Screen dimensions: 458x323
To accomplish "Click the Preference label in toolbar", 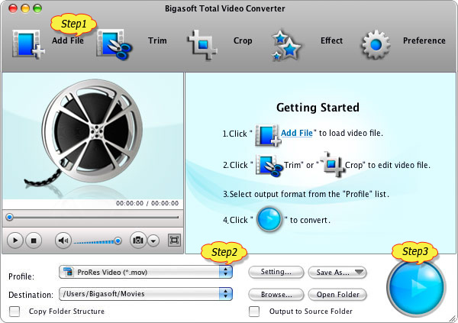I will coord(424,40).
